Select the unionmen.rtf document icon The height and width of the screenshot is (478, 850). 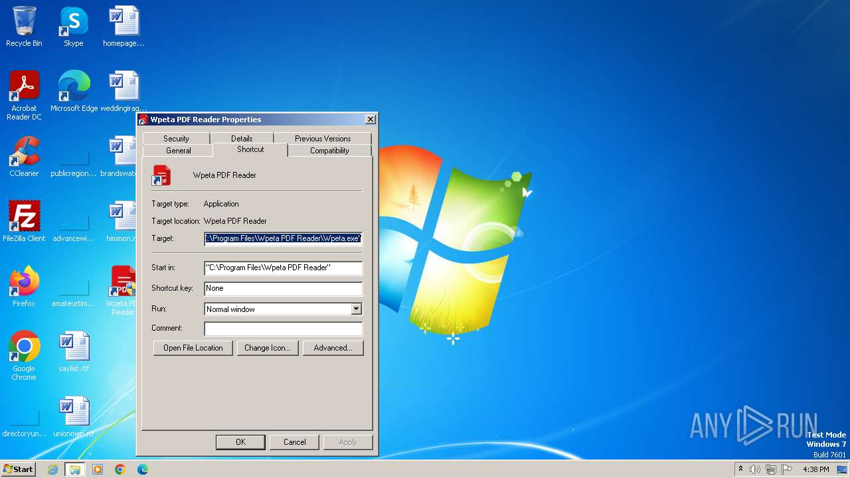tap(74, 417)
